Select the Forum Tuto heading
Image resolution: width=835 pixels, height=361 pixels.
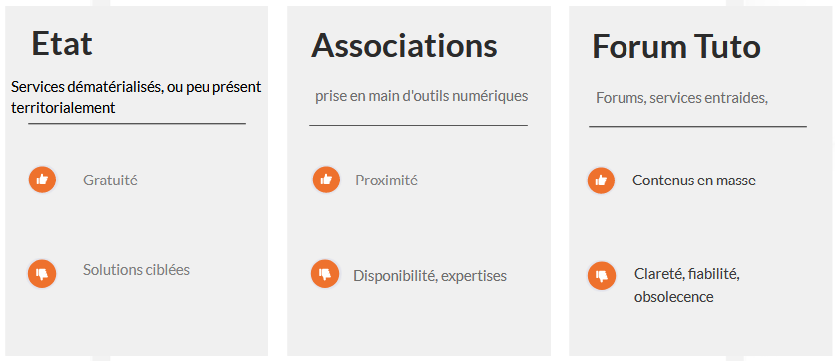pyautogui.click(x=676, y=46)
